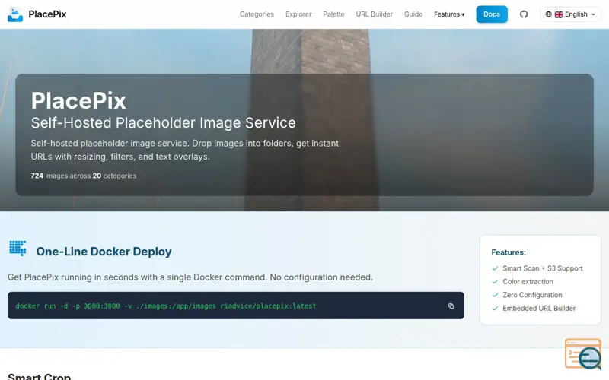Click the 724 images across 20 categories text
The width and height of the screenshot is (609, 380).
[x=84, y=176]
